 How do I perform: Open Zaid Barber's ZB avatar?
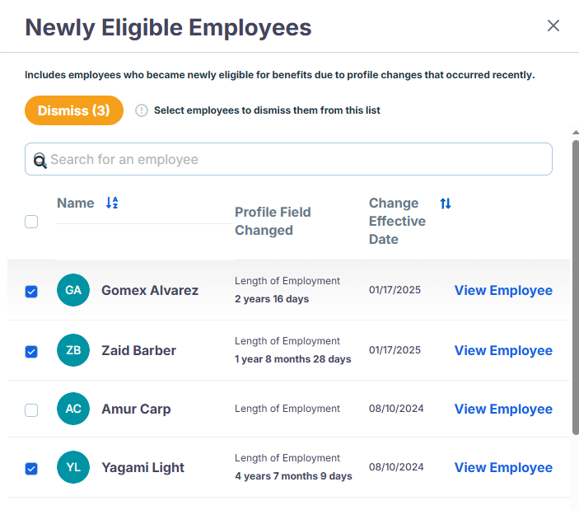point(73,350)
